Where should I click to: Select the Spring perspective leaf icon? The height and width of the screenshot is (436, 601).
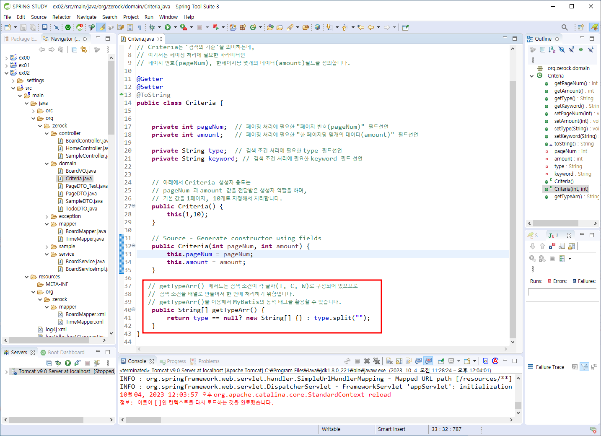coord(594,27)
